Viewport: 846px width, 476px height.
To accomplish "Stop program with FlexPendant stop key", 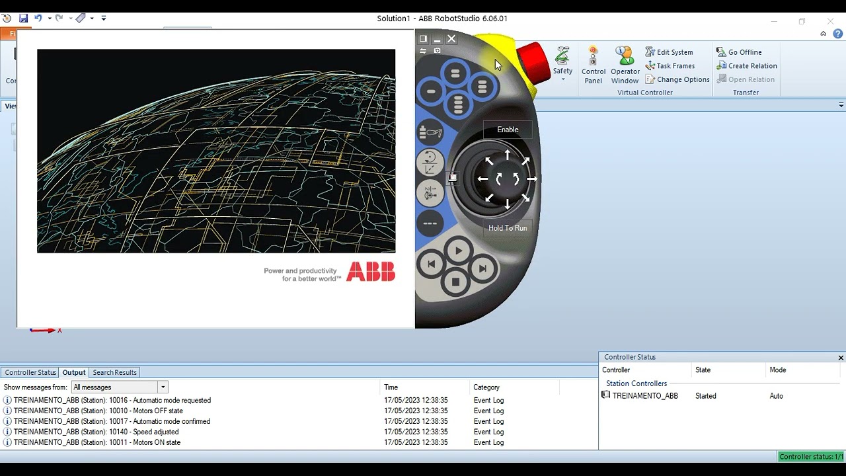I will click(x=455, y=282).
